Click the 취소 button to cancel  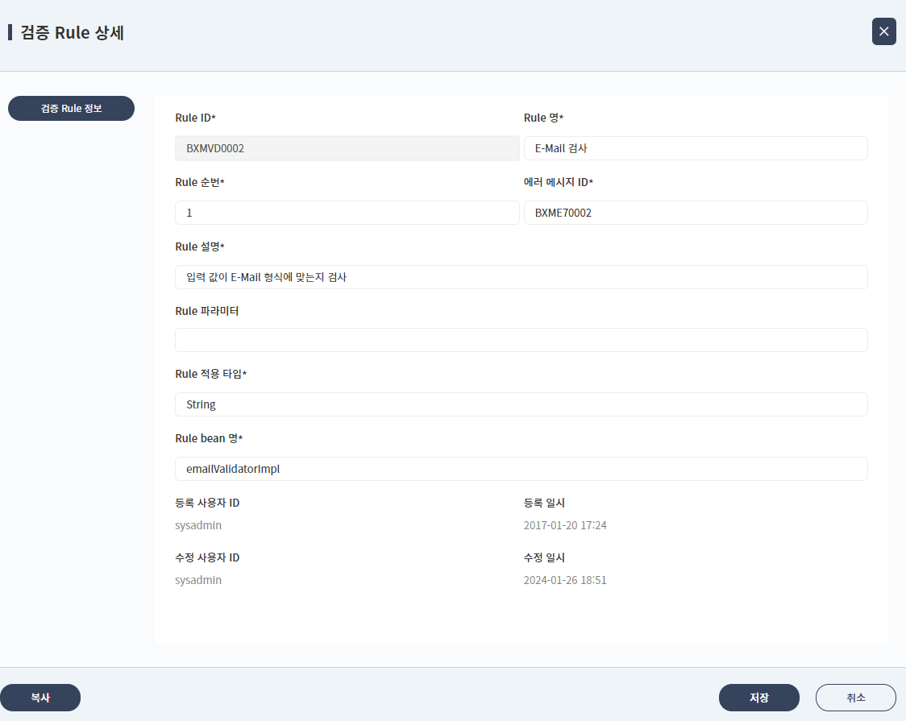point(856,698)
